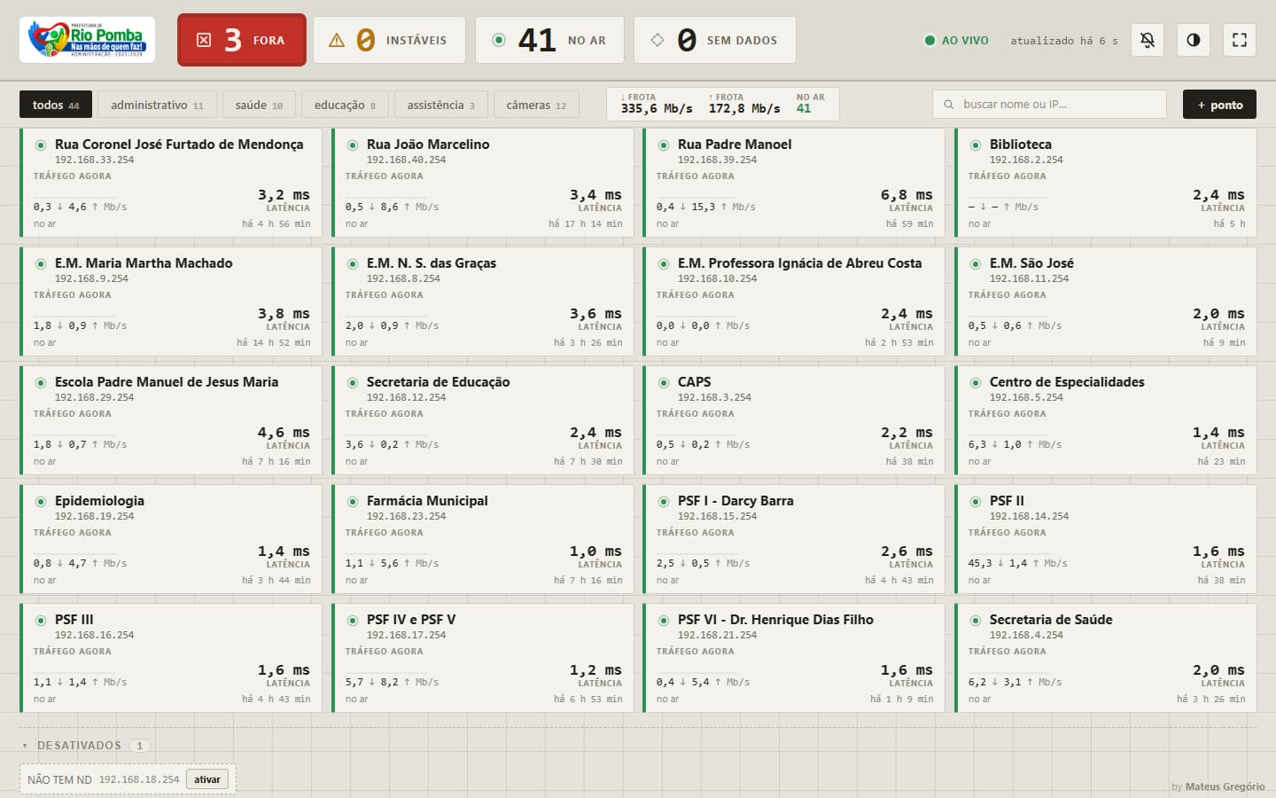The image size is (1276, 798).
Task: Click the 335,6 Mb/s fleet download value
Action: point(657,108)
